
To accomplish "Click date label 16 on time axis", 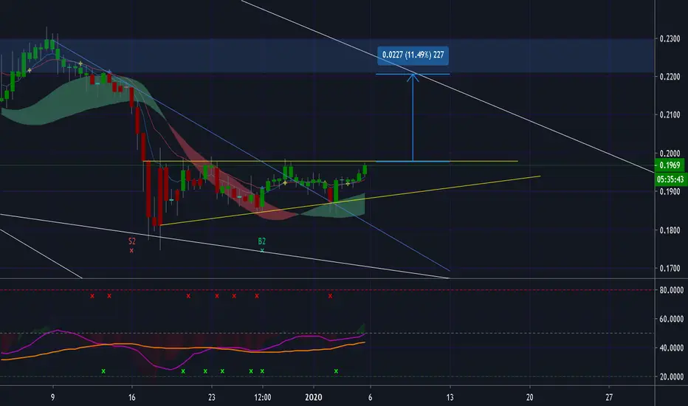I will [x=132, y=397].
